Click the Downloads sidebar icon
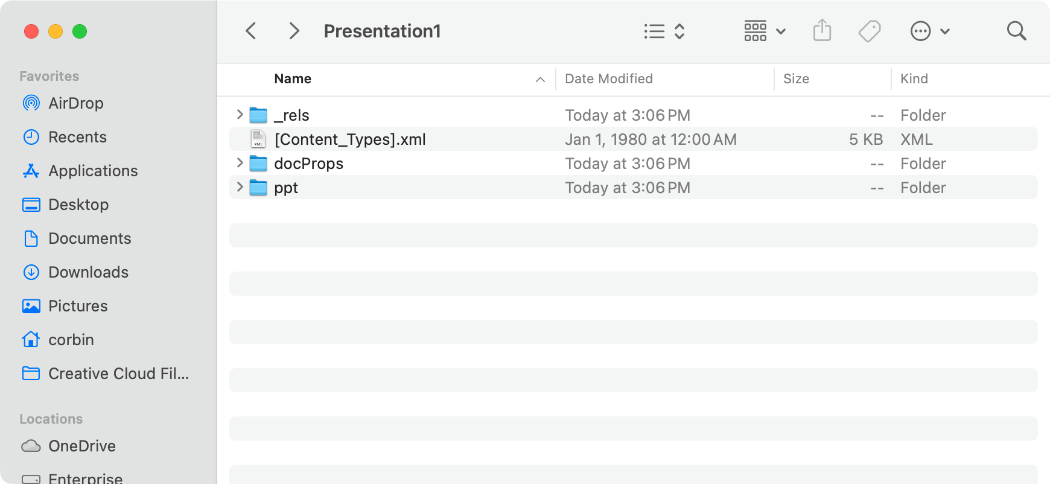The width and height of the screenshot is (1050, 484). tap(31, 272)
